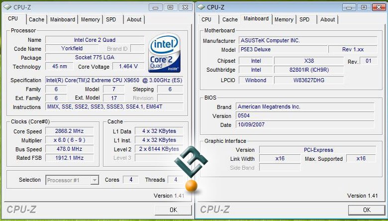This screenshot has height=221, width=388.
Task: Click CPU-Z title icon in right window
Action: coord(201,7)
